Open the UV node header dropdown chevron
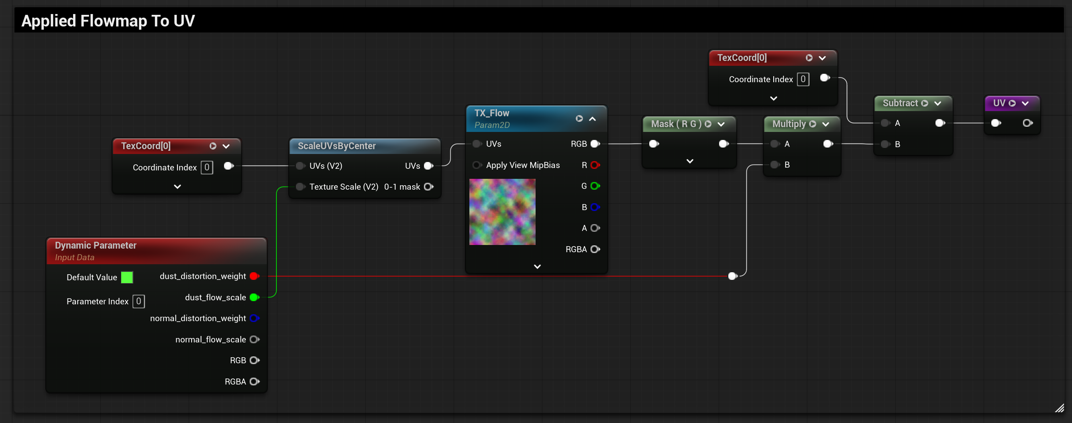Image resolution: width=1072 pixels, height=423 pixels. point(1025,103)
